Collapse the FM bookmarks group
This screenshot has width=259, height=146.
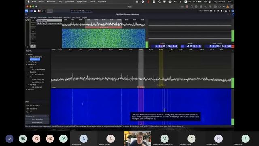point(28,77)
